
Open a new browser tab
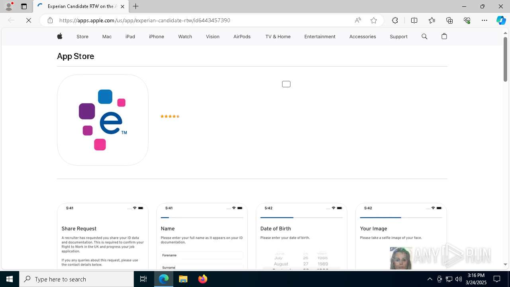point(136,6)
